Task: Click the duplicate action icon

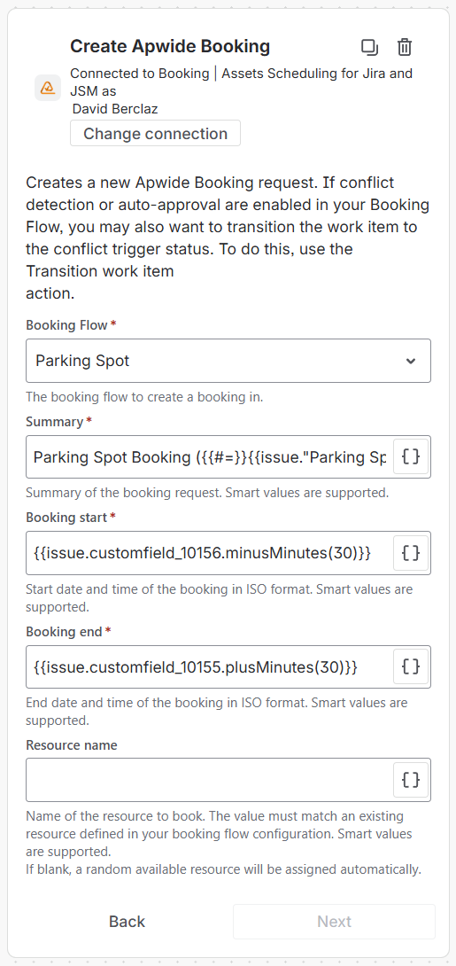Action: point(369,48)
